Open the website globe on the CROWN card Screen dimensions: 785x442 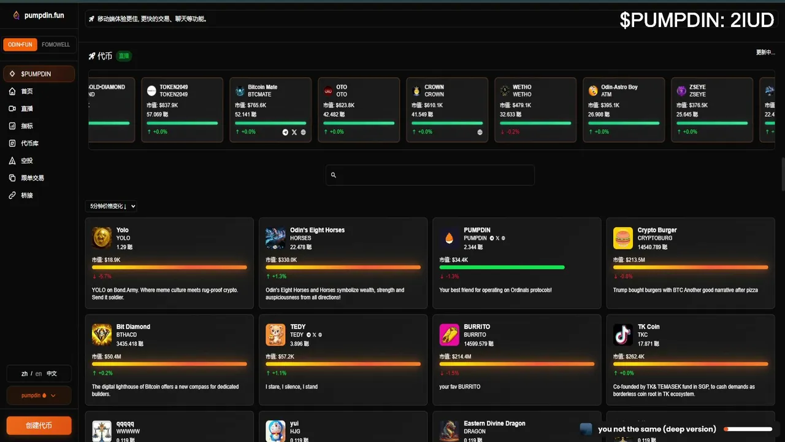(480, 132)
